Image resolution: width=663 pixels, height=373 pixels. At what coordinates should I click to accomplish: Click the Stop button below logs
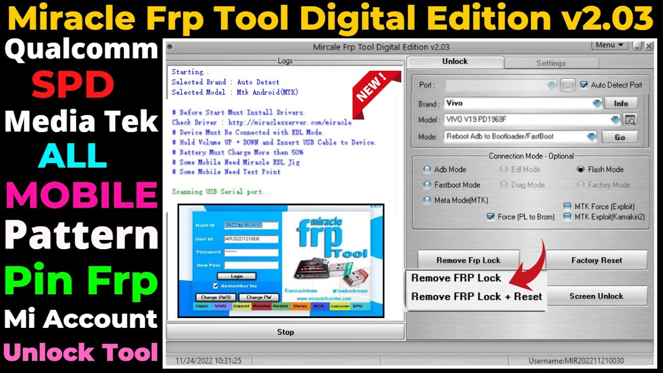(x=285, y=332)
